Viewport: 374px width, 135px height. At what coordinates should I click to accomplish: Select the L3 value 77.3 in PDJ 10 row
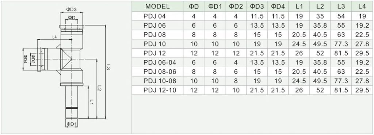(x=341, y=44)
